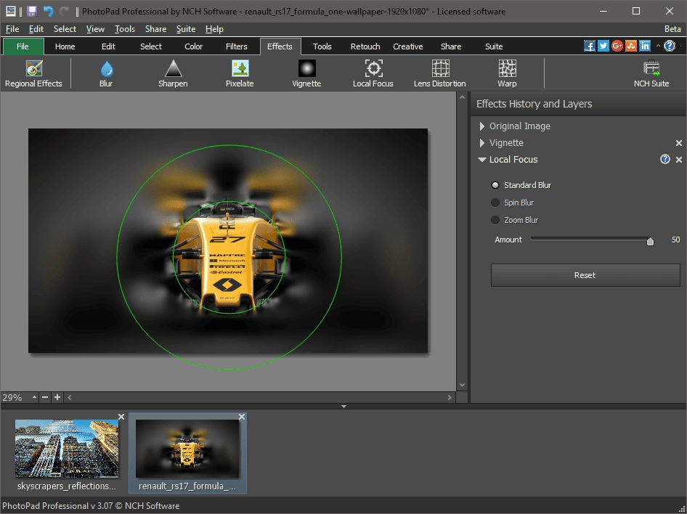The height and width of the screenshot is (514, 687).
Task: Click the Amount value 50
Action: (675, 240)
